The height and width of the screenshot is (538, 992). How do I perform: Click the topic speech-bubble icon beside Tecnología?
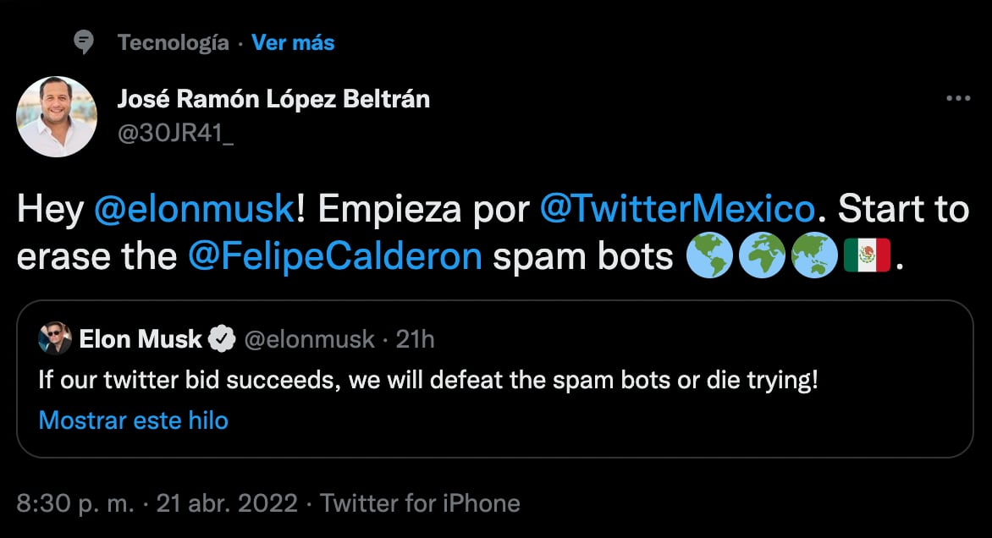click(84, 42)
